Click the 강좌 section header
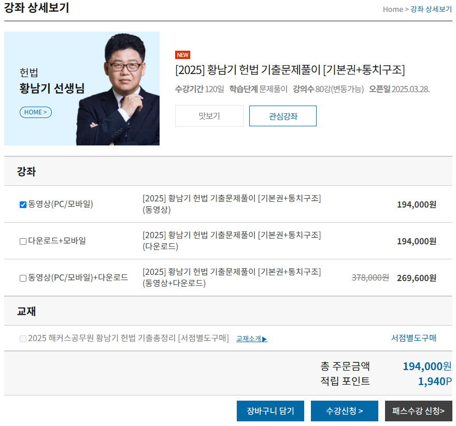 [x=26, y=171]
